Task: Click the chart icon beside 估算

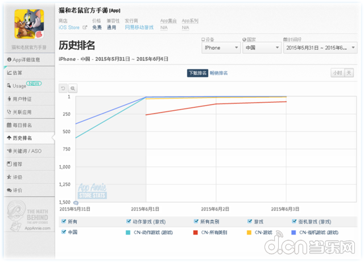Action: pyautogui.click(x=9, y=73)
